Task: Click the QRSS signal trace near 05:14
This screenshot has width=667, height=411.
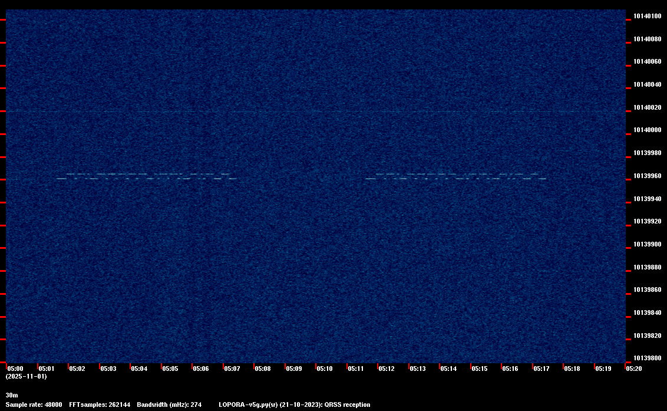Action: (455, 176)
